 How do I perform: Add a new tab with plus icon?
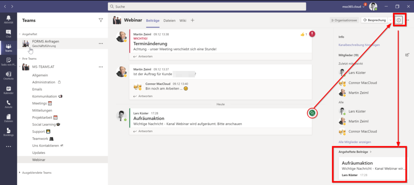[x=192, y=20]
